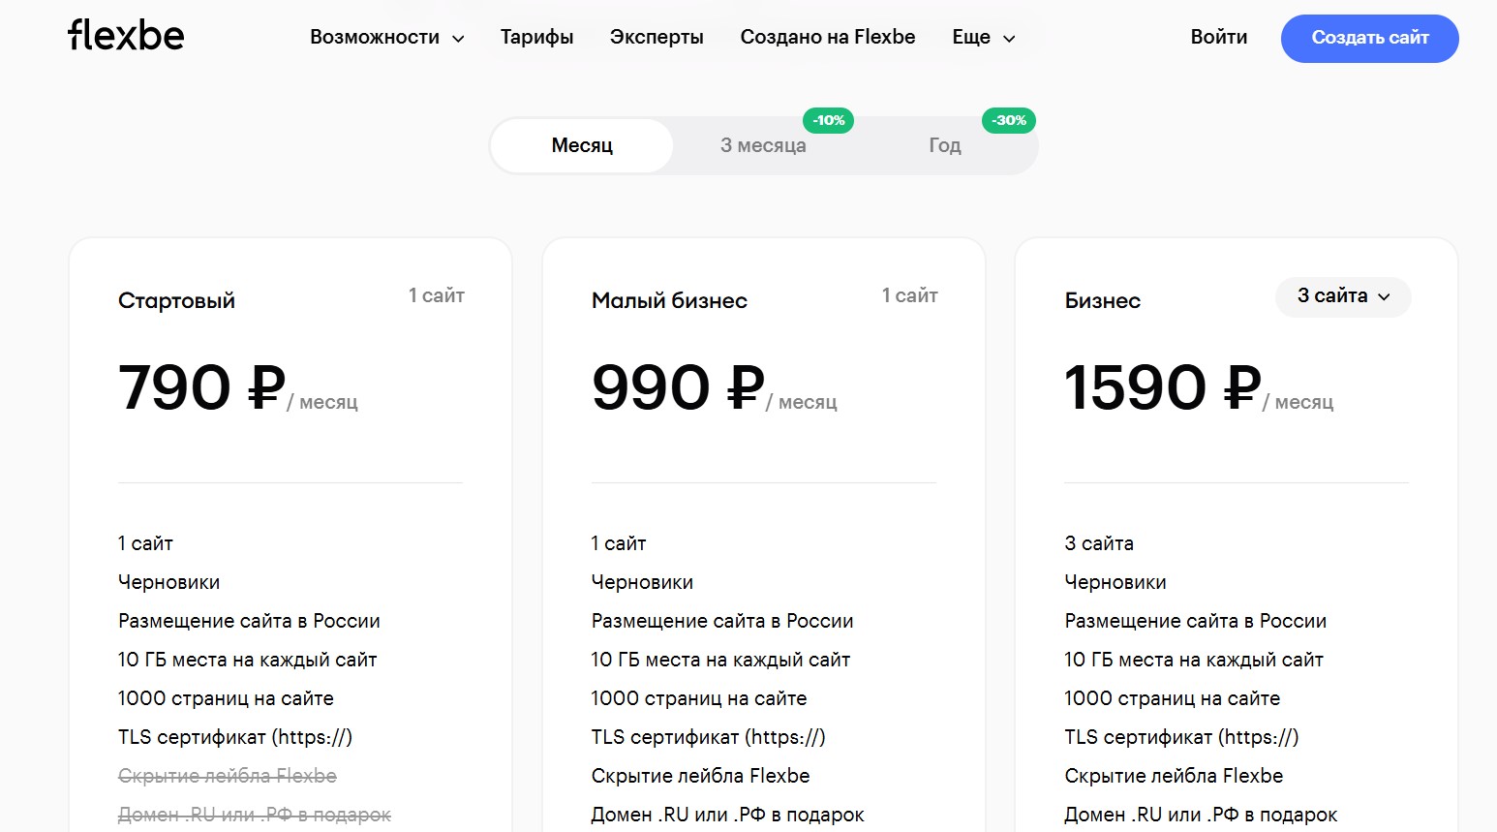
Task: Click the Войти login link
Action: (x=1218, y=38)
